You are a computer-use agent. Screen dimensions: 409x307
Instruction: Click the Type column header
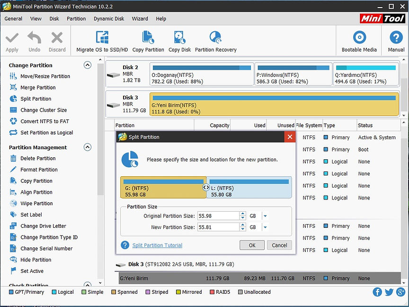(x=339, y=125)
